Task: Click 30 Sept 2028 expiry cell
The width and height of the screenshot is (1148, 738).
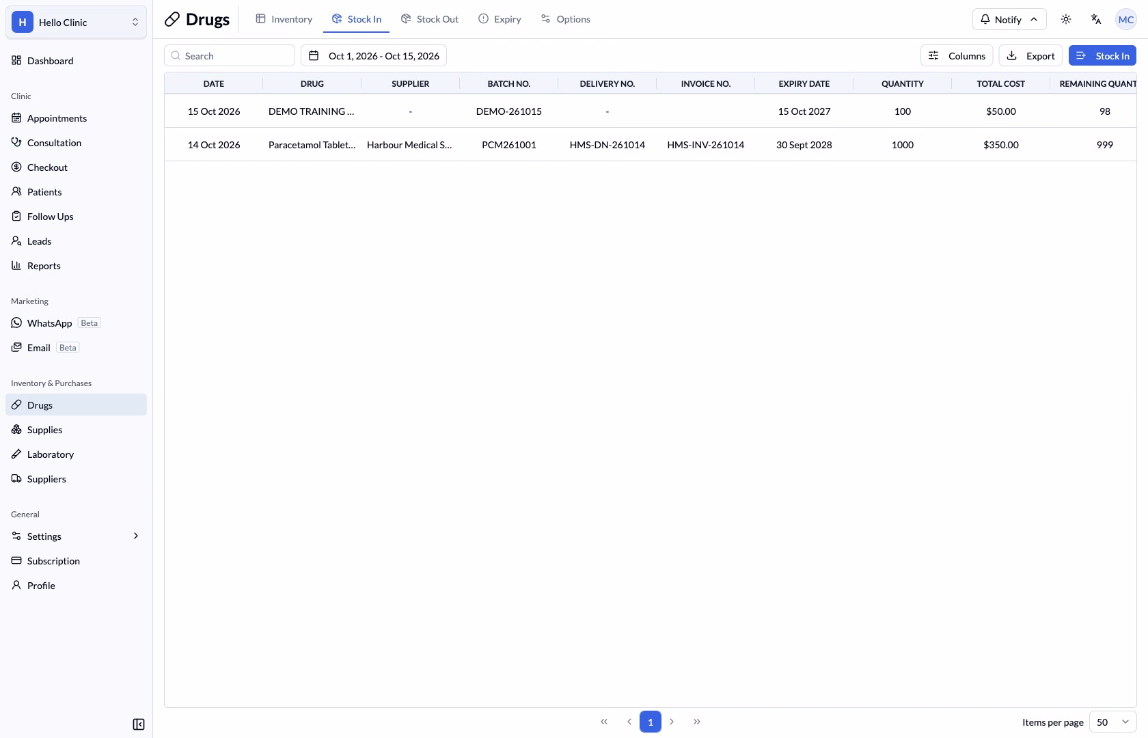Action: (804, 145)
